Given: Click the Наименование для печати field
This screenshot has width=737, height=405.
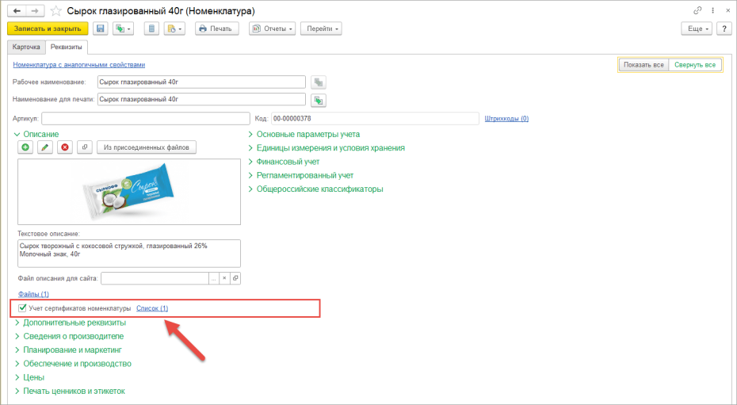Looking at the screenshot, I should pos(201,99).
